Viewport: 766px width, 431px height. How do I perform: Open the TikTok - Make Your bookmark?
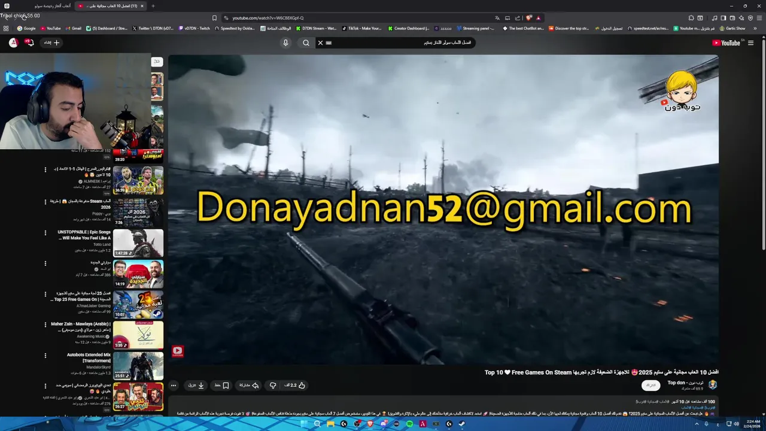click(x=361, y=28)
